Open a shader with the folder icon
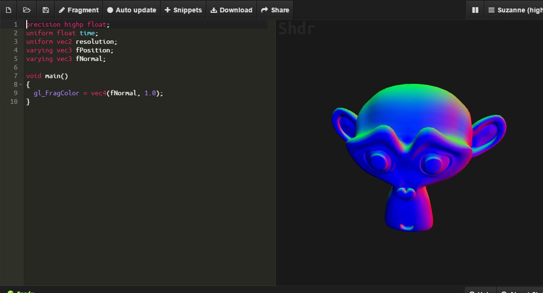The image size is (543, 293). click(x=27, y=10)
